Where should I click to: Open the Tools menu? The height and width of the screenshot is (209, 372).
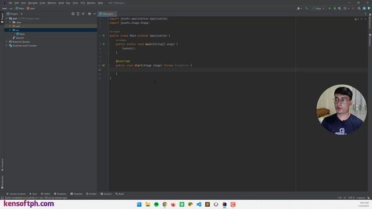[x=76, y=3]
